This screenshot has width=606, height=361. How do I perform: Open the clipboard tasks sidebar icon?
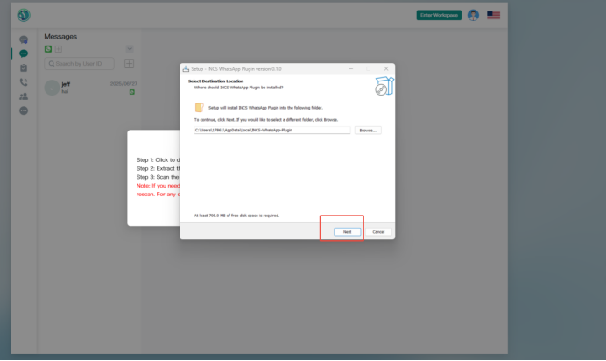[24, 67]
